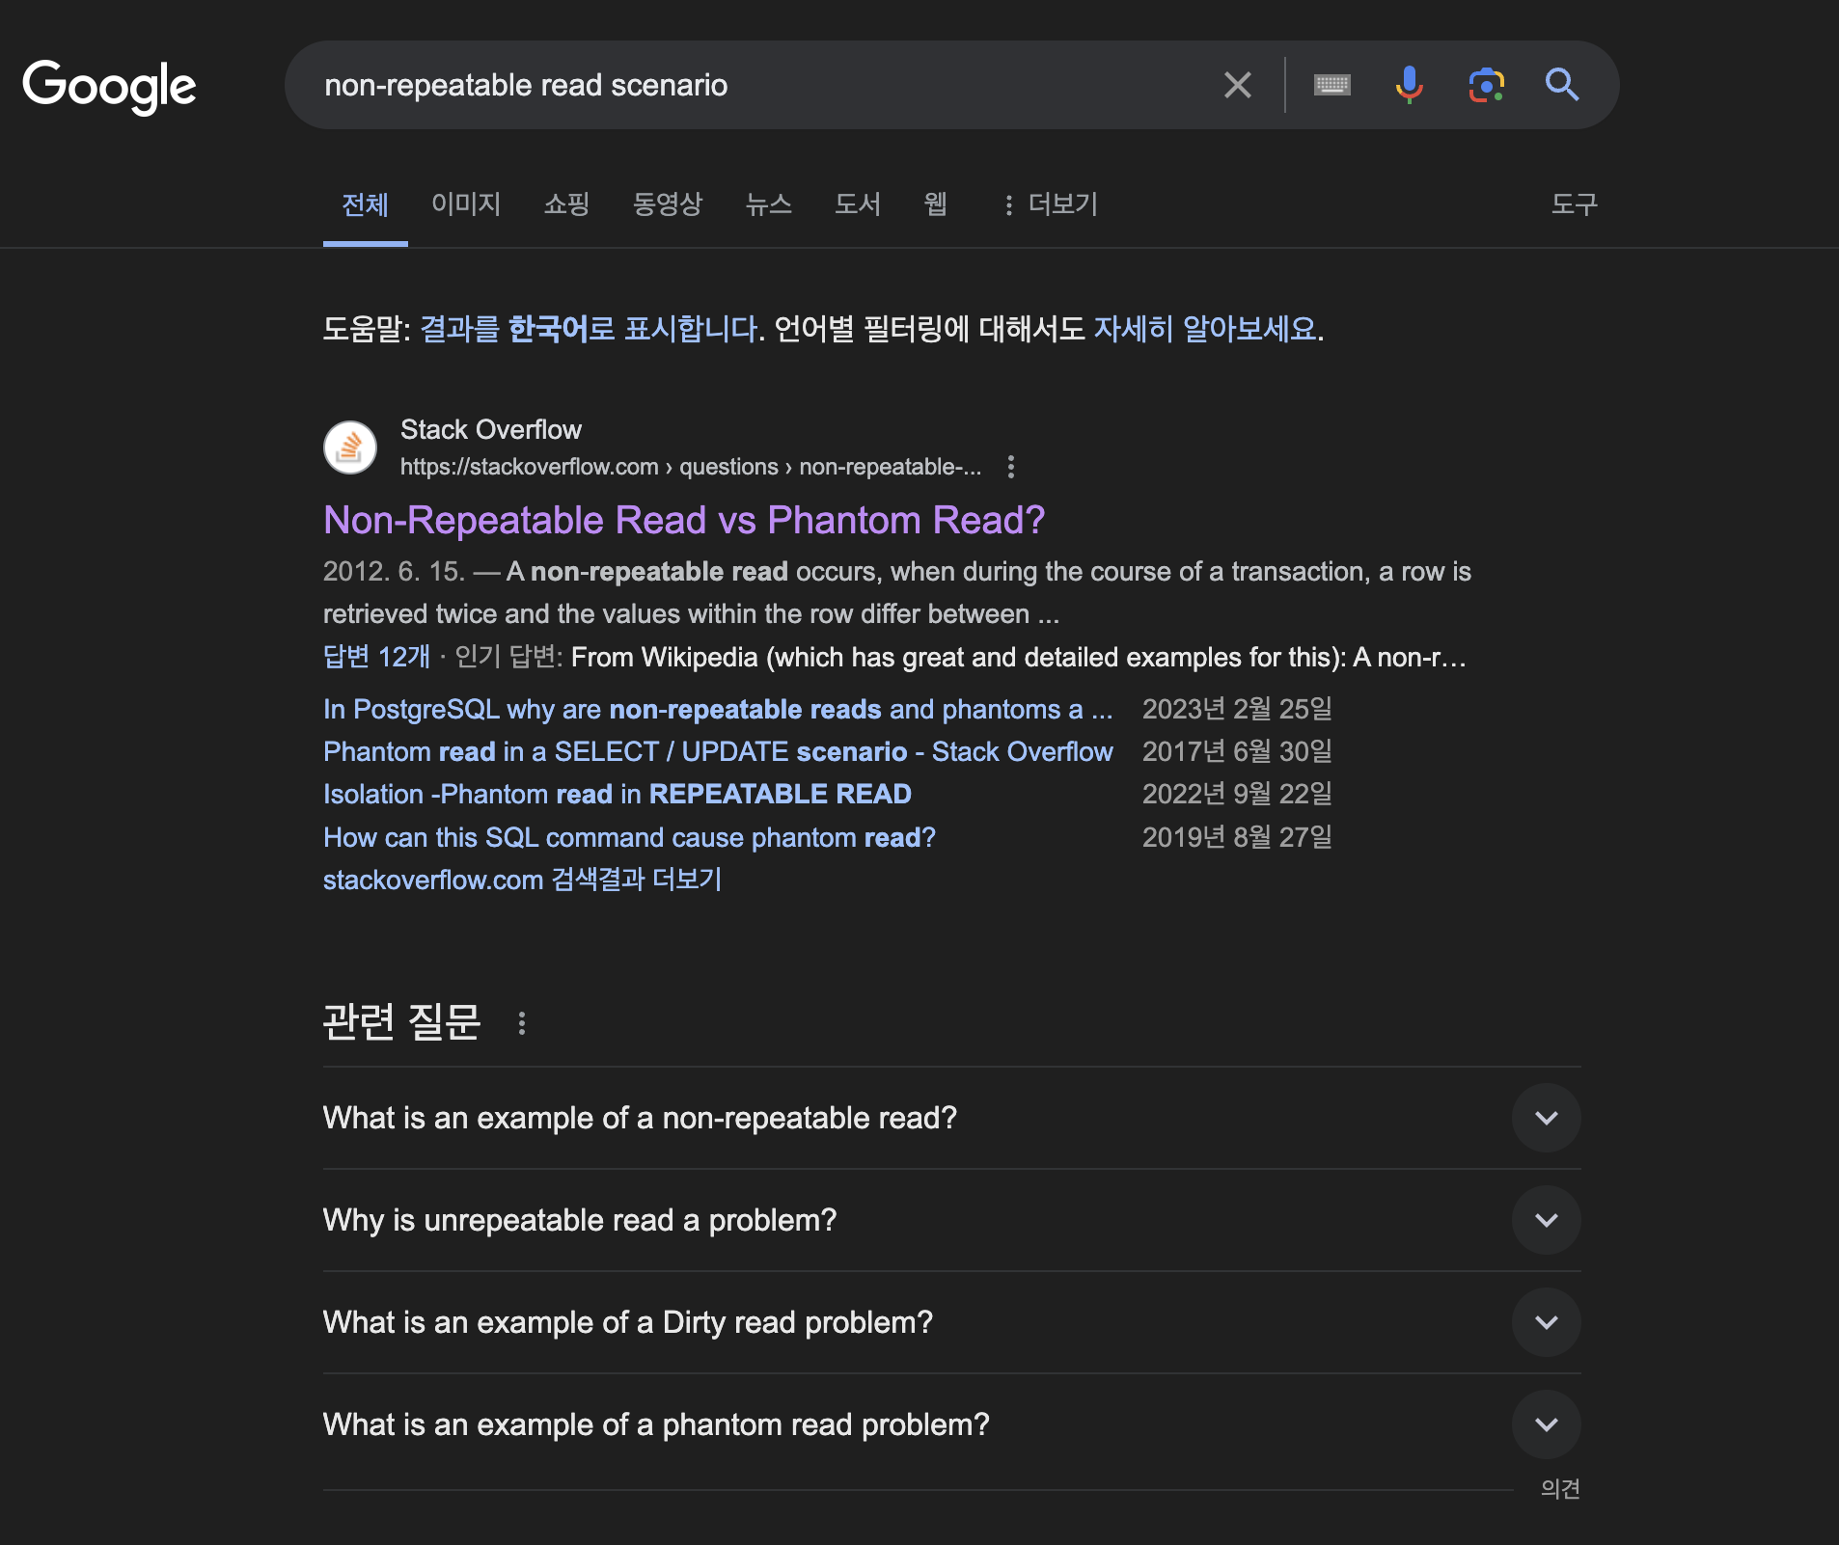Open Non-Repeatable Read vs Phantom Read result
Image resolution: width=1839 pixels, height=1545 pixels.
[x=684, y=520]
